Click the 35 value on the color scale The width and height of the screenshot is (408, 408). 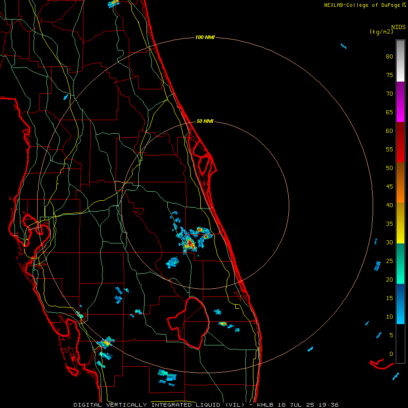point(389,224)
